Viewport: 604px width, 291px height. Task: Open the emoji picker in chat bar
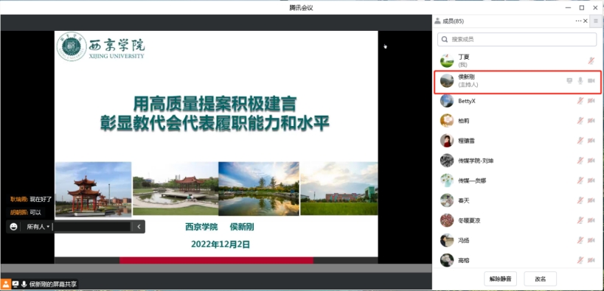[13, 227]
